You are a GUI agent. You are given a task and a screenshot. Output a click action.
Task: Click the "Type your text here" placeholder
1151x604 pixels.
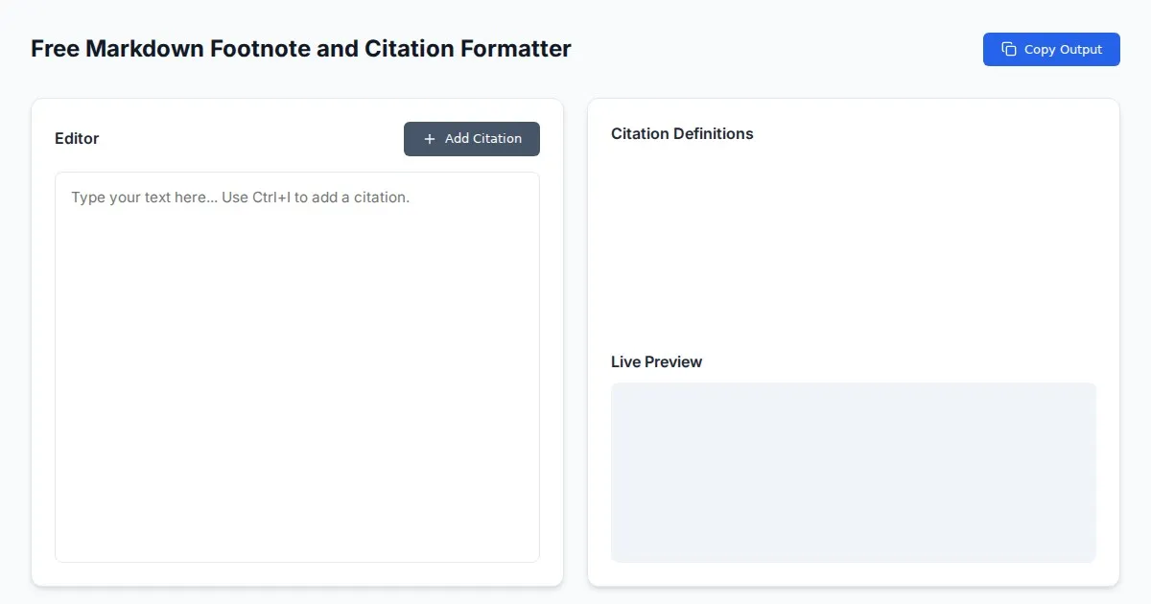144,197
